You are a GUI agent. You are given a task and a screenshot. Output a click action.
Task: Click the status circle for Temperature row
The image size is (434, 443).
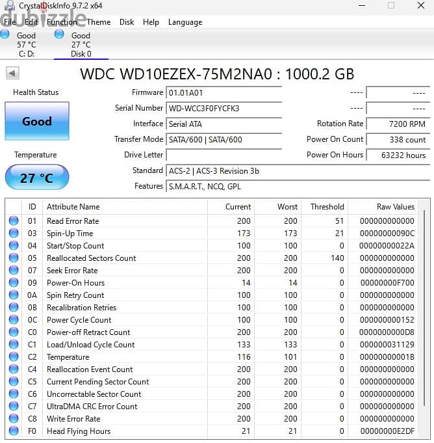pos(14,356)
